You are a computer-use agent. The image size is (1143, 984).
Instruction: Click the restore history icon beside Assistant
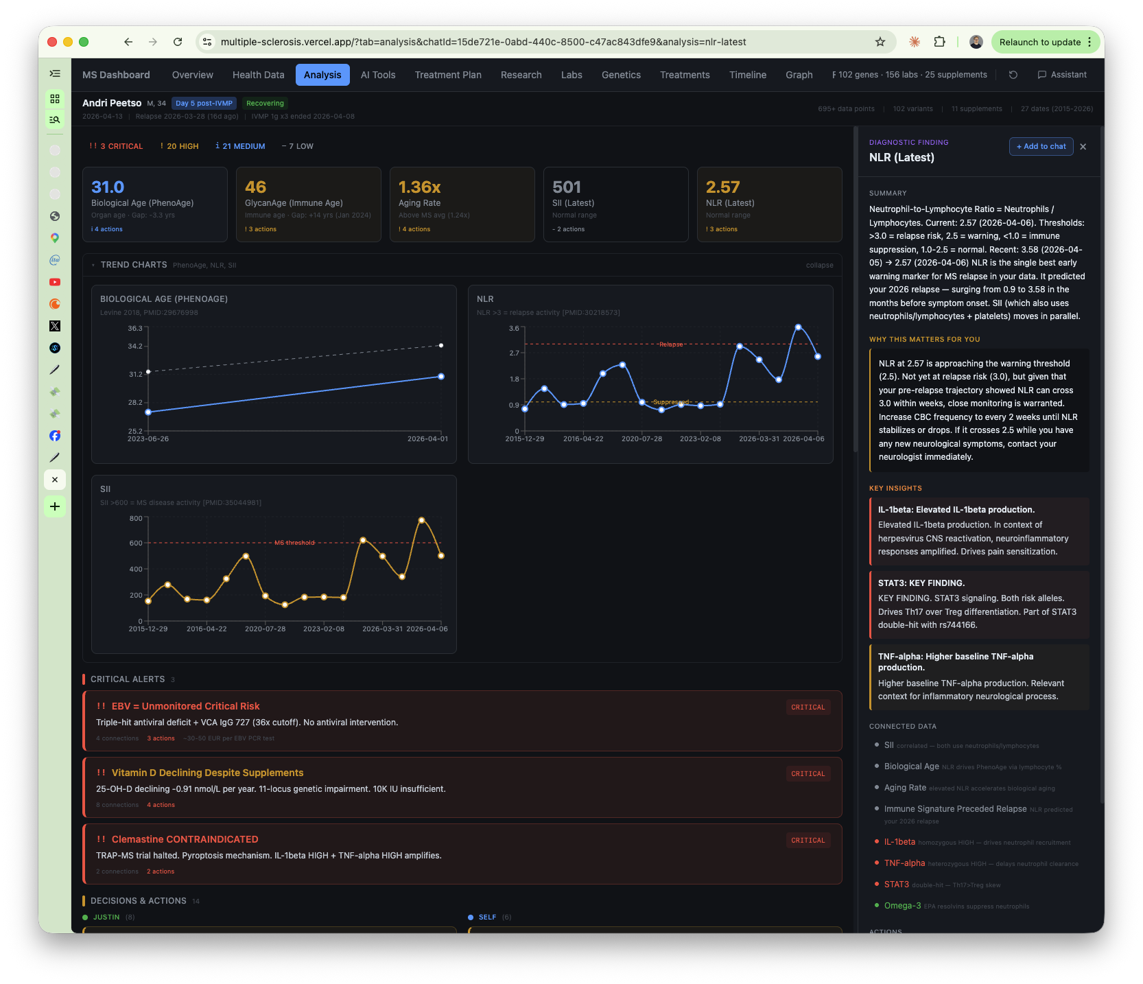point(1013,75)
